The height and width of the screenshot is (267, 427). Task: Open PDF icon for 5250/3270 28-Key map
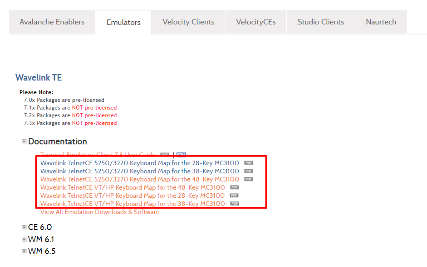(x=248, y=163)
